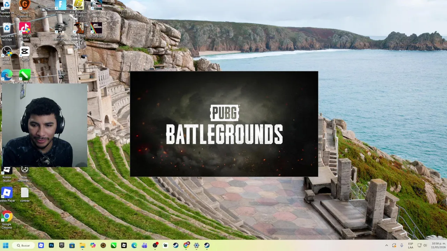
Task: Click the PUBG BATTLEGROUNDS splash screen
Action: (224, 124)
